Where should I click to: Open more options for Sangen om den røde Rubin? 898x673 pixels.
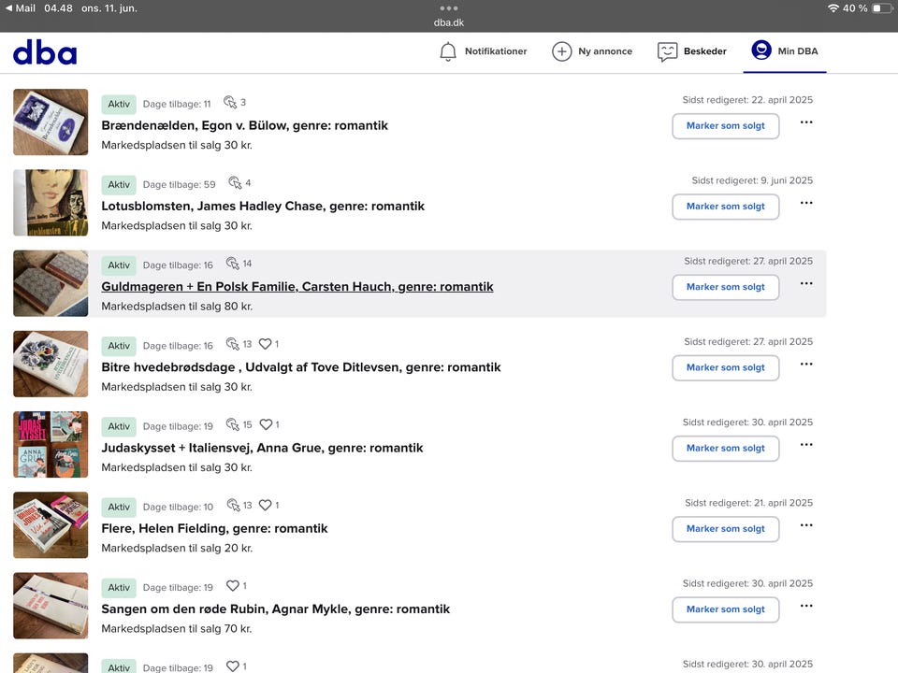pos(806,606)
